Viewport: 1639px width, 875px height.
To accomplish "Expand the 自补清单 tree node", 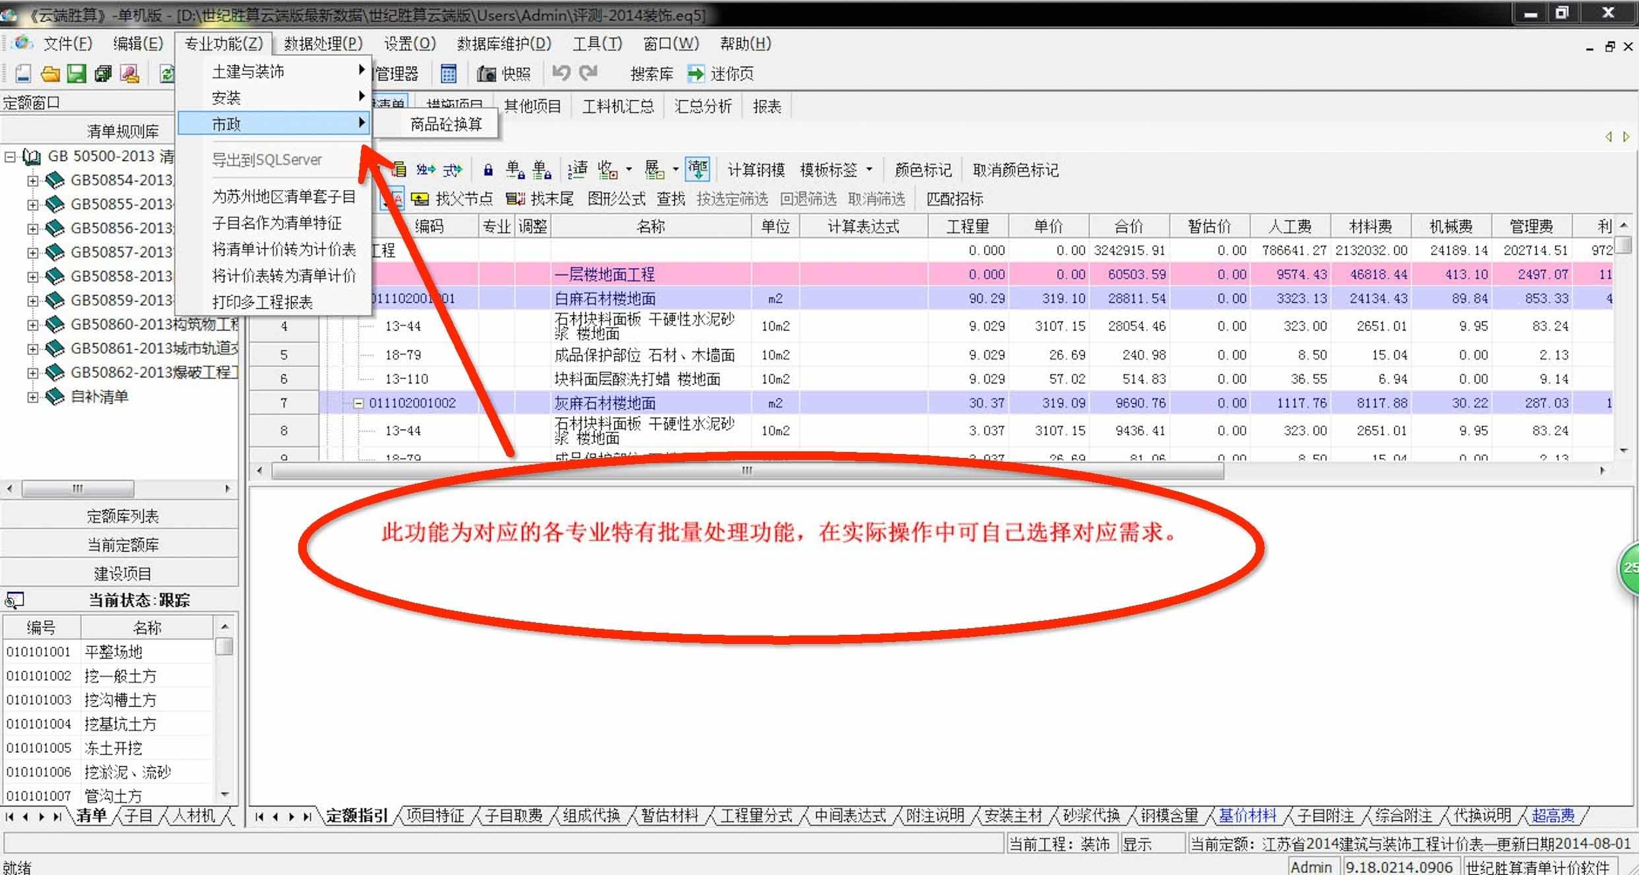I will [32, 397].
